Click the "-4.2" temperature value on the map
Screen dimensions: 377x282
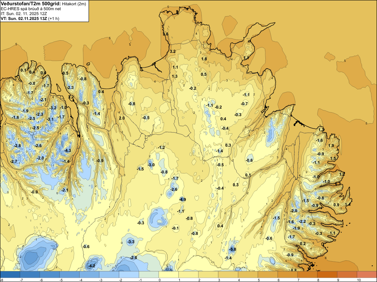tap(92, 266)
